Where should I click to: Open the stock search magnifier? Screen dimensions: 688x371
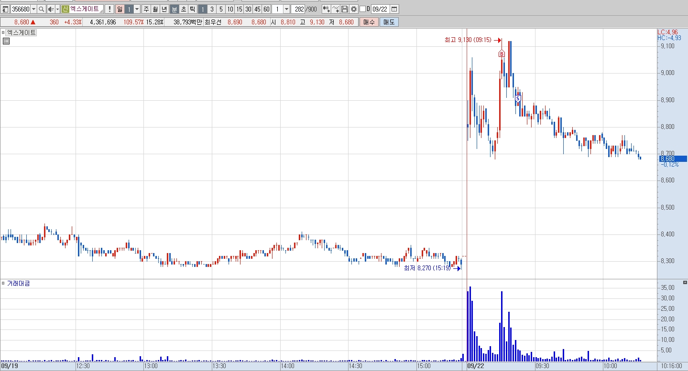click(x=41, y=9)
